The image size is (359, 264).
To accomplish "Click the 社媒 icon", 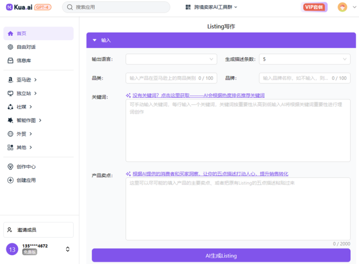I will (10, 107).
